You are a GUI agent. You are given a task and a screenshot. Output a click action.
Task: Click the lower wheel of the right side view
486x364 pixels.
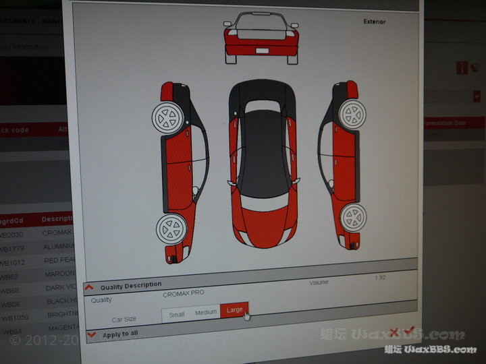352,218
